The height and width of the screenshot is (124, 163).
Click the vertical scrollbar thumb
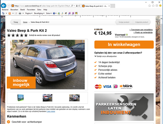(161, 35)
